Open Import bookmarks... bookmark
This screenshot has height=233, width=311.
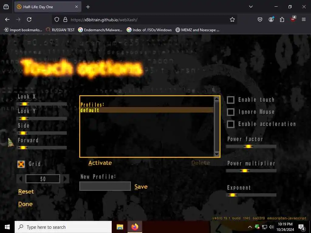[x=23, y=30]
